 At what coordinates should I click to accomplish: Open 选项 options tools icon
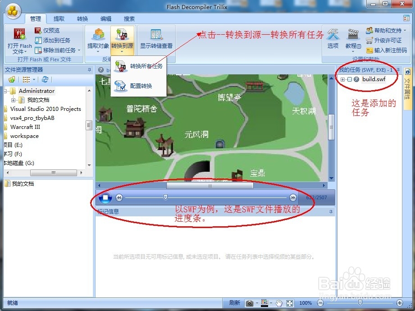(x=333, y=39)
